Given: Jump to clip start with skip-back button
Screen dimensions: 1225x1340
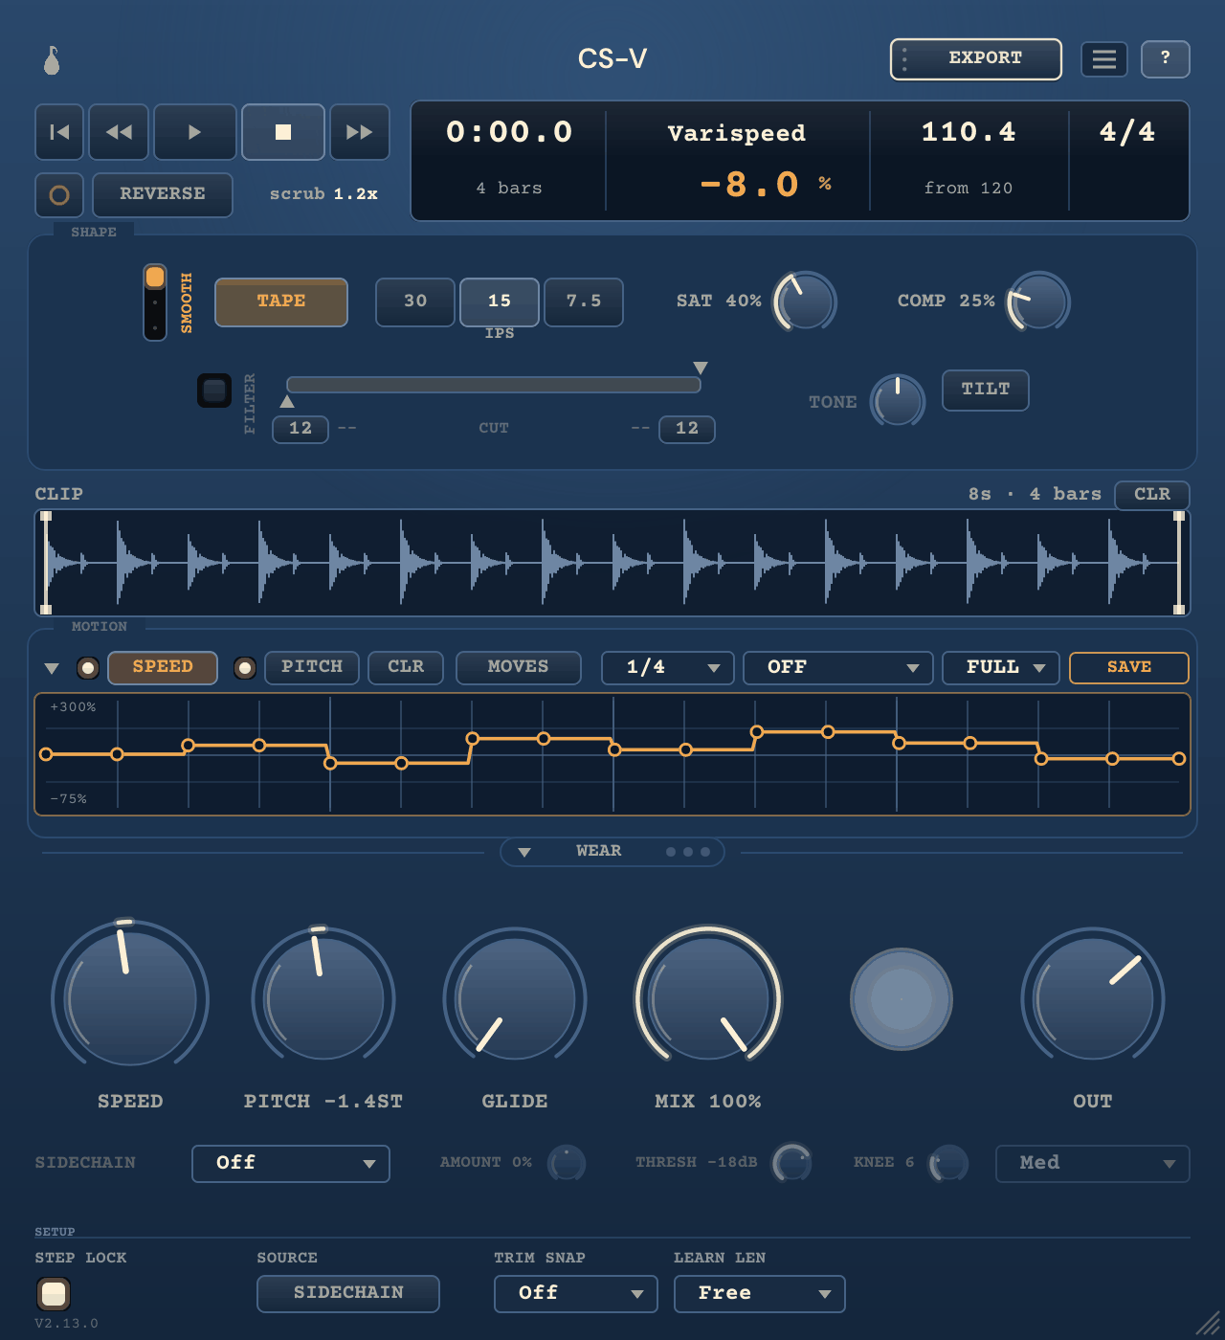Looking at the screenshot, I should (x=59, y=132).
